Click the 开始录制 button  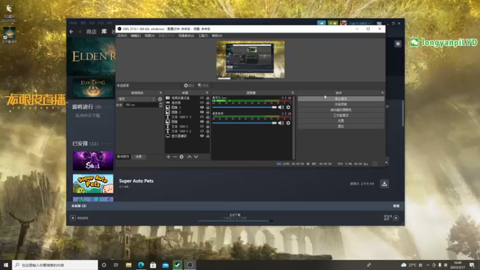tap(341, 104)
